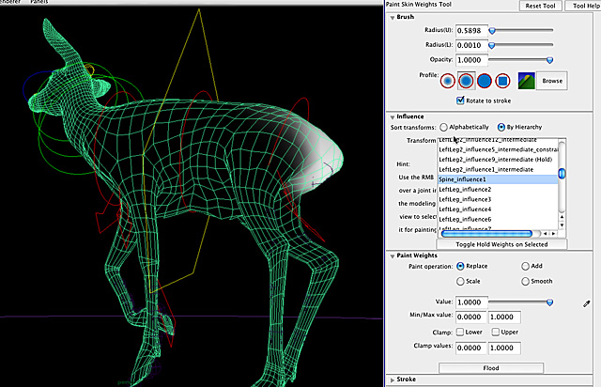Open Tool Help
Image resolution: width=601 pixels, height=387 pixels.
coord(584,6)
